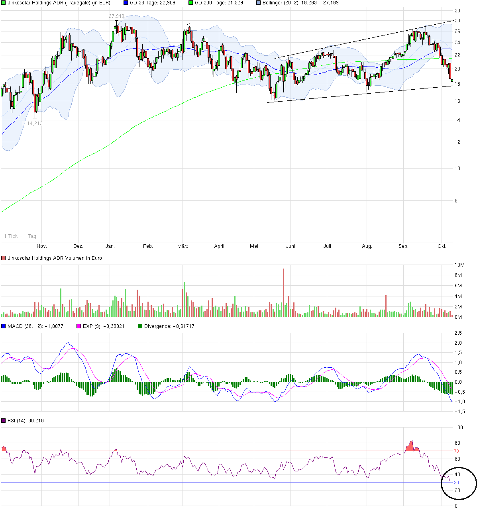
Task: Click the 'Divergence: -0,61747' label
Action: click(169, 326)
